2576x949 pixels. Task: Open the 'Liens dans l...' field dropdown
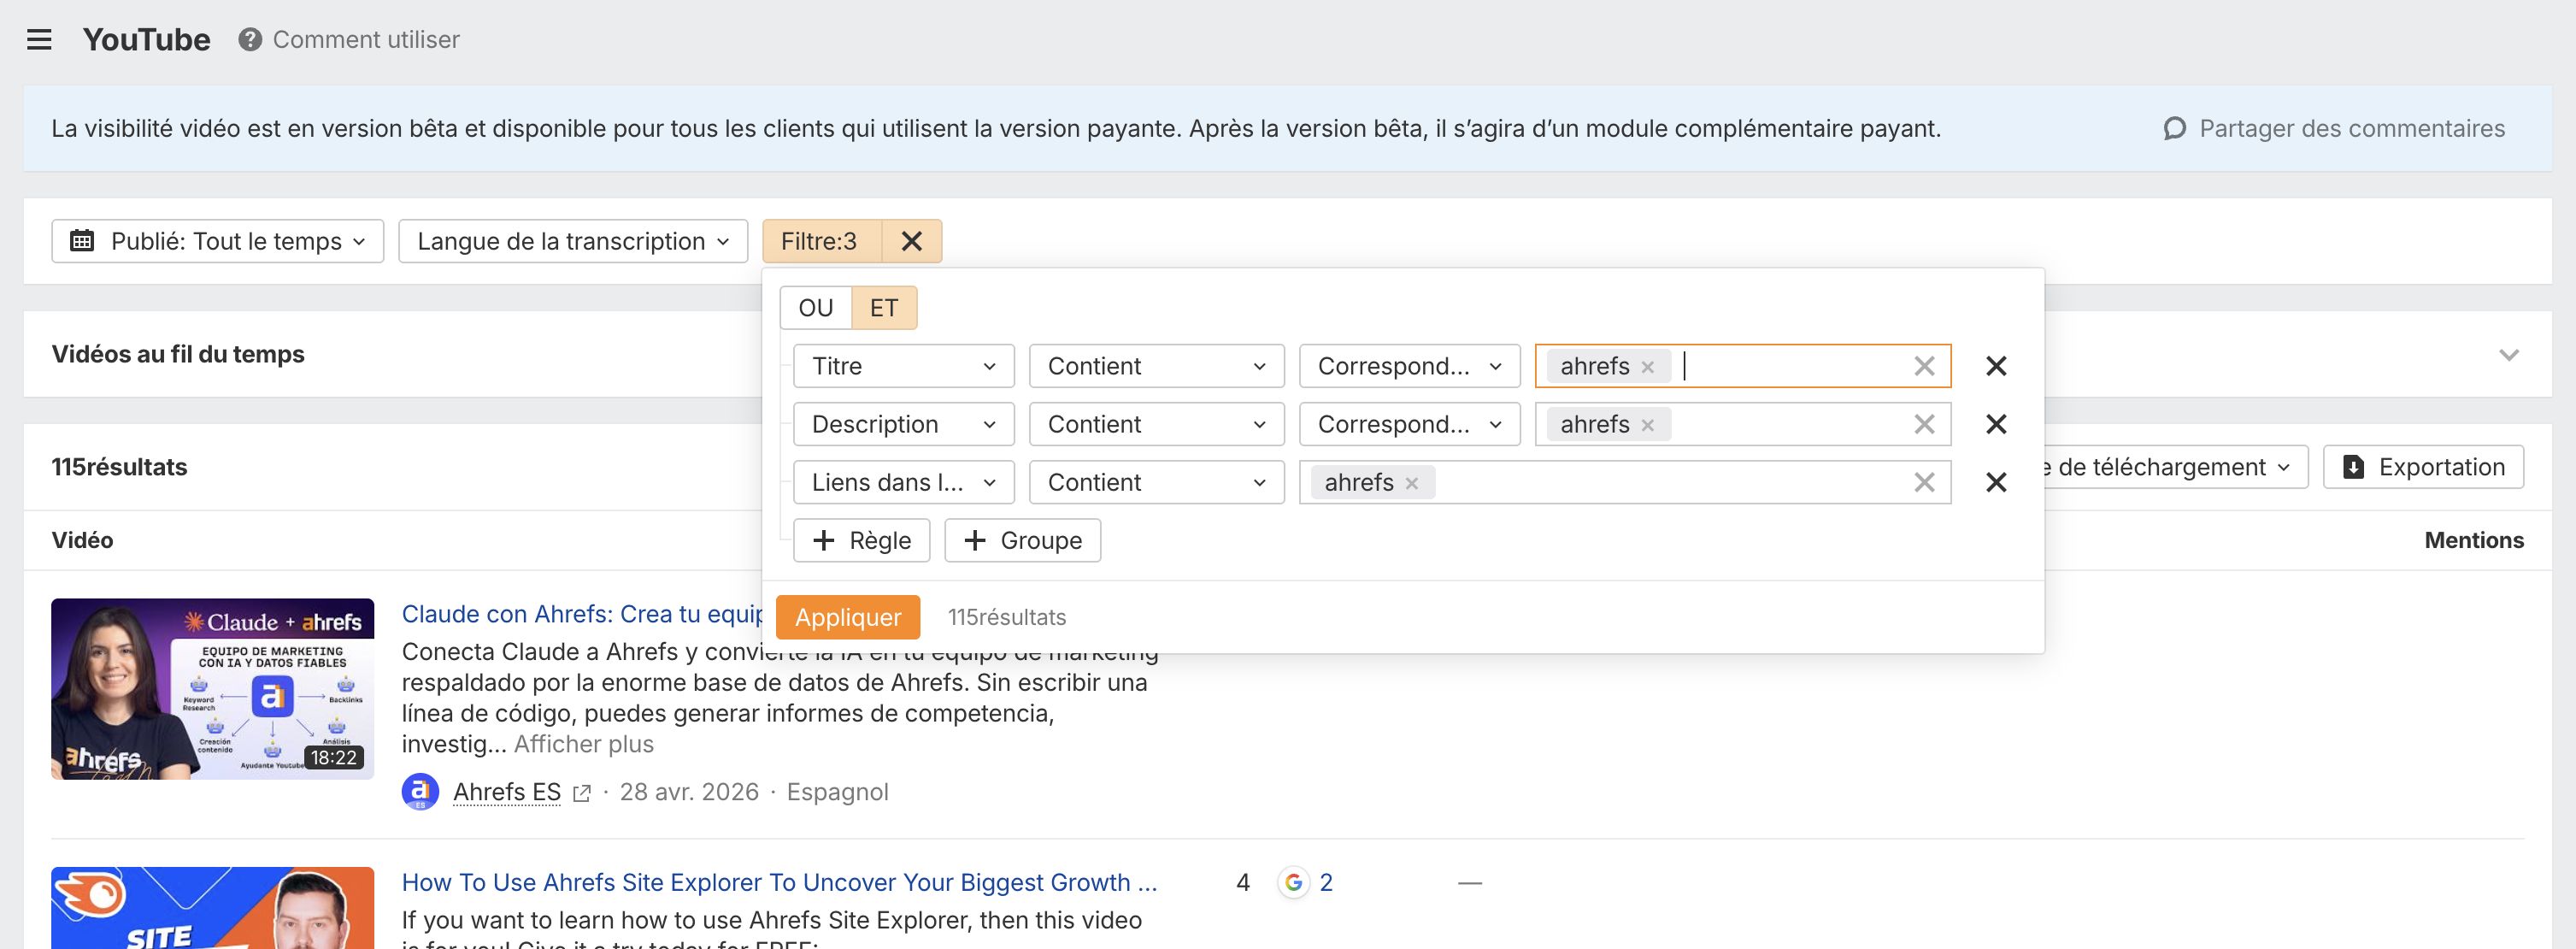pyautogui.click(x=904, y=482)
